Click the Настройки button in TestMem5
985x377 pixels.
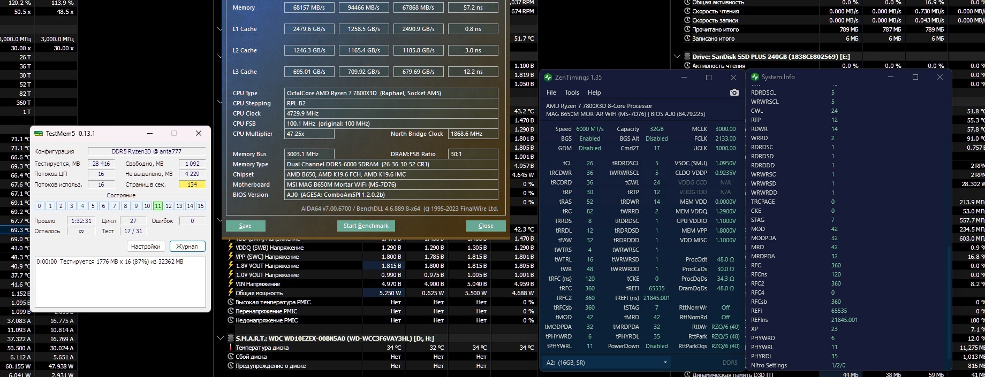[x=146, y=247]
